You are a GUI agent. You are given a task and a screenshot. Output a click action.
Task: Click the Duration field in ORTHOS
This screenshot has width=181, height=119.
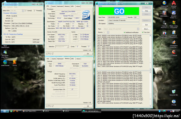pyautogui.click(x=123, y=20)
